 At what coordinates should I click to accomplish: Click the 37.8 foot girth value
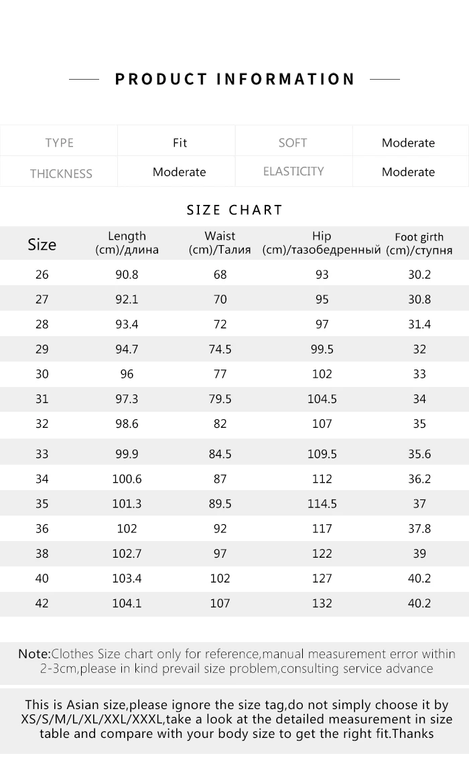419,528
